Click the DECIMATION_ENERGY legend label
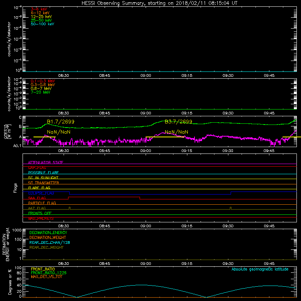Viewport: 301px width, 301px height. pos(48,233)
